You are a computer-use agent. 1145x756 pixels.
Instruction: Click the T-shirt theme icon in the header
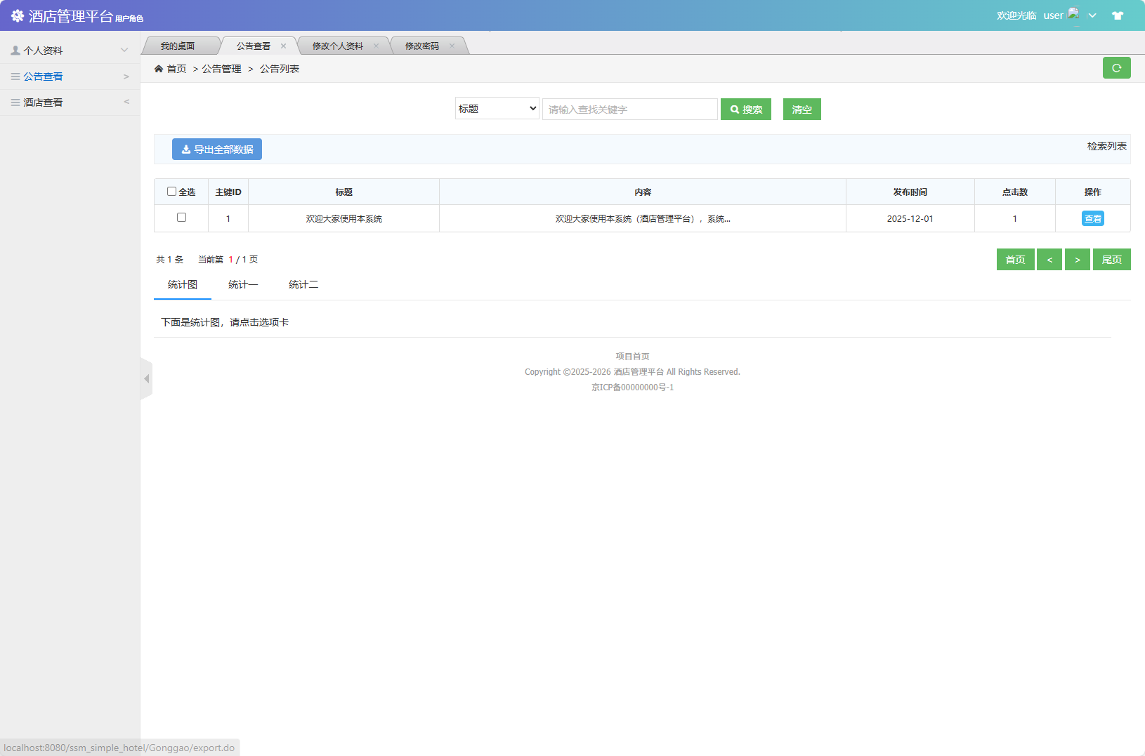(1117, 14)
